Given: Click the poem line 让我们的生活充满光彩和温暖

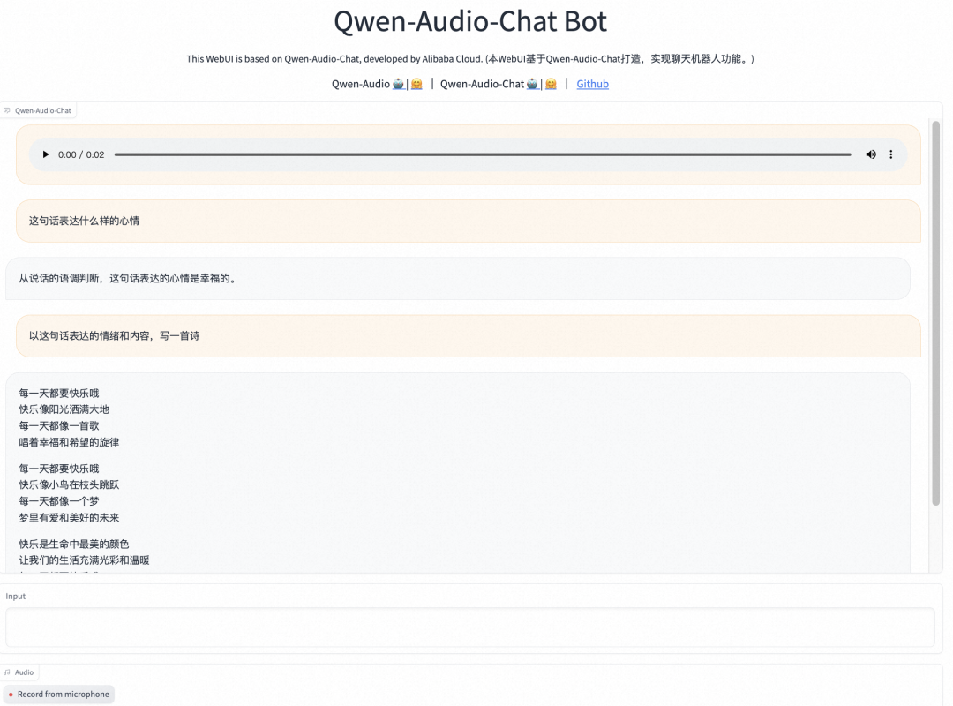Looking at the screenshot, I should coord(84,560).
